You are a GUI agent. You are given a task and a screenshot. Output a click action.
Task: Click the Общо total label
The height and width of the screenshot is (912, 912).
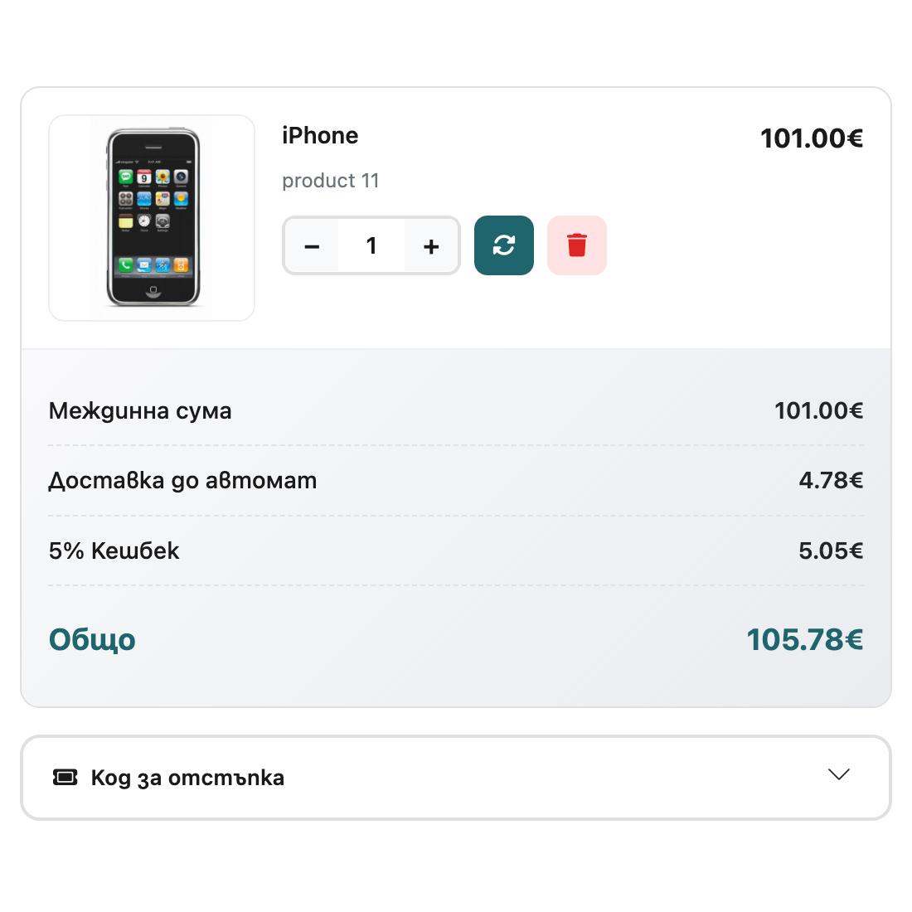click(92, 640)
